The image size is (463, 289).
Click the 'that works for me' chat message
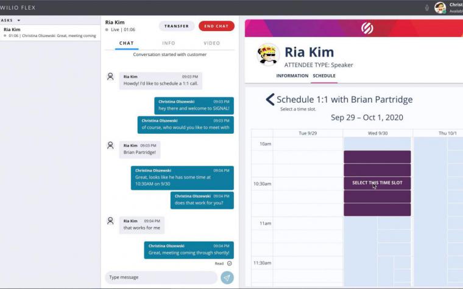pos(142,225)
